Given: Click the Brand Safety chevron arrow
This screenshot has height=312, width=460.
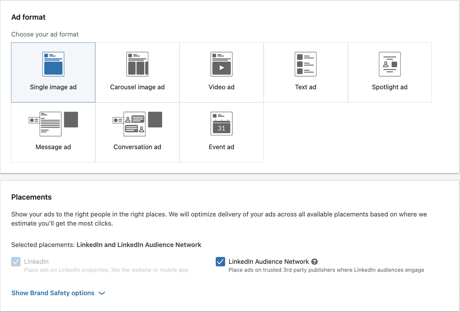Looking at the screenshot, I should click(x=102, y=293).
